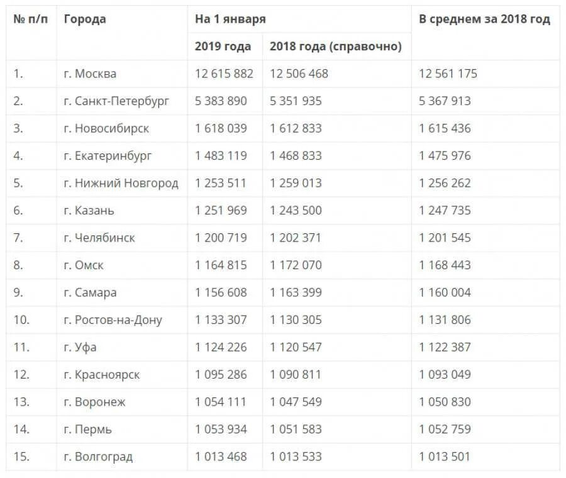Click the 'г. Красноярск' cell
Screen dimensions: 566x478
coord(102,375)
